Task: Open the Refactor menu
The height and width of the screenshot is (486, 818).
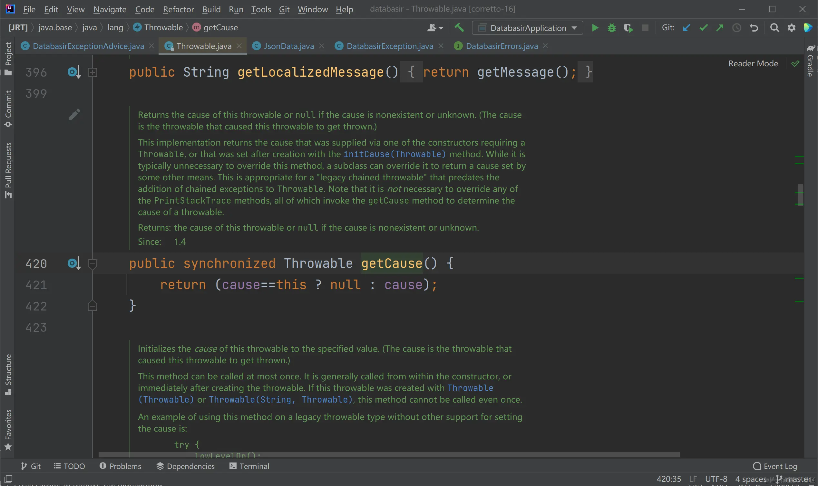Action: click(178, 9)
